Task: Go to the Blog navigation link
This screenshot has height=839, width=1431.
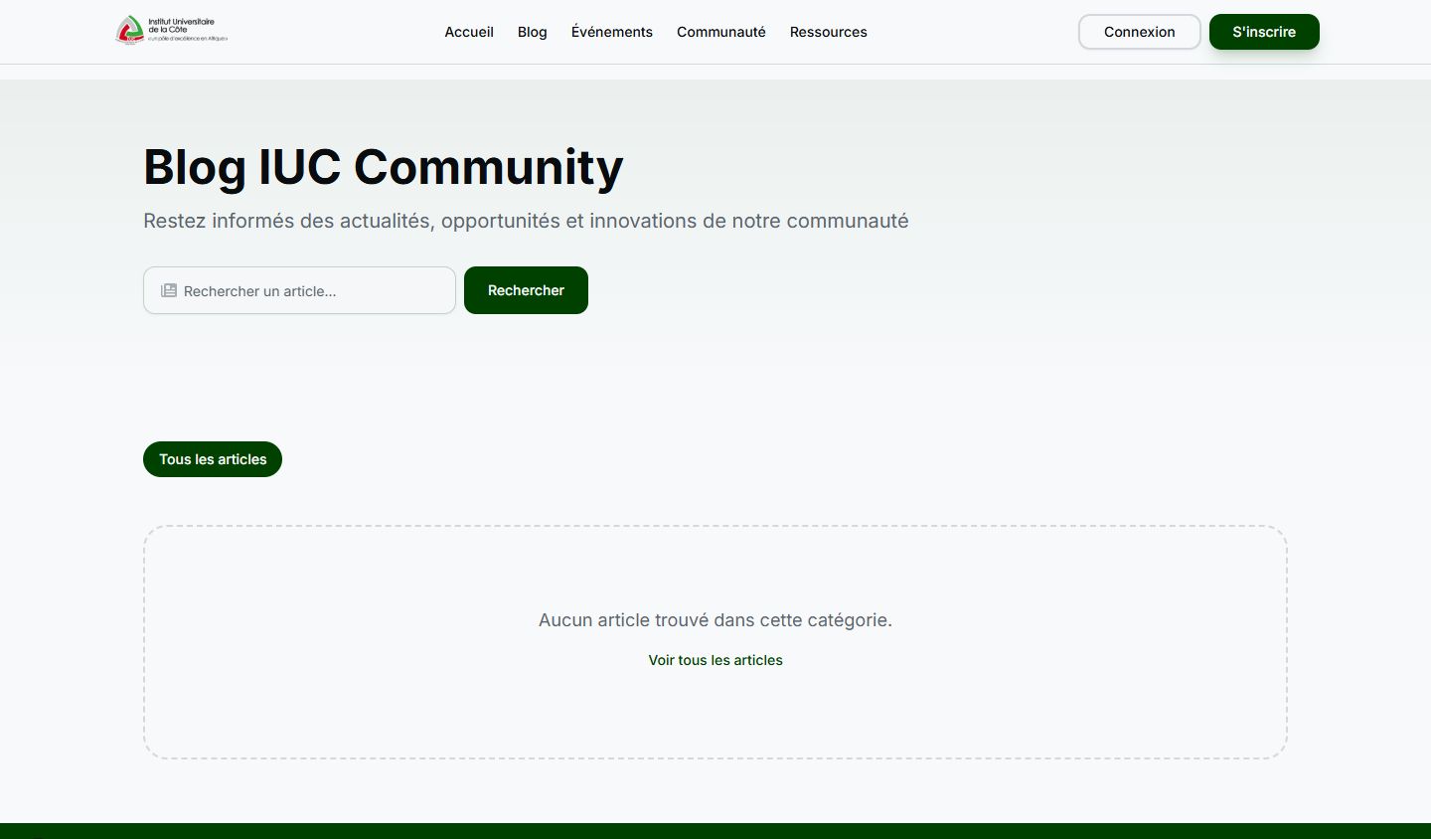Action: coord(533,32)
